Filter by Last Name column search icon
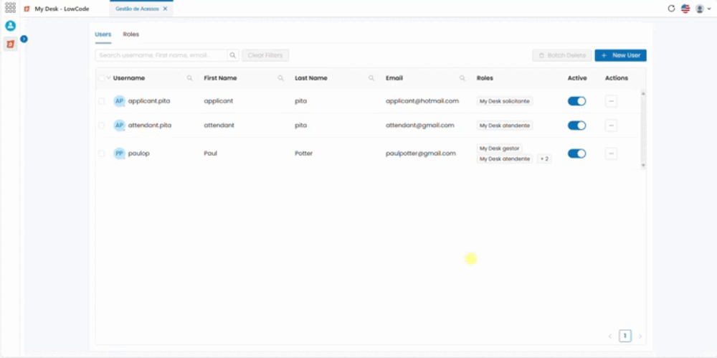Image resolution: width=717 pixels, height=358 pixels. [371, 78]
